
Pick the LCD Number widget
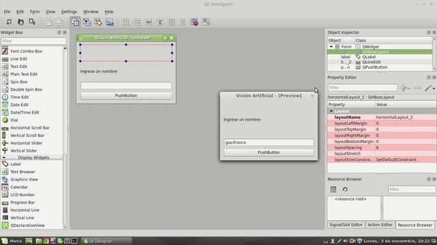(x=23, y=195)
